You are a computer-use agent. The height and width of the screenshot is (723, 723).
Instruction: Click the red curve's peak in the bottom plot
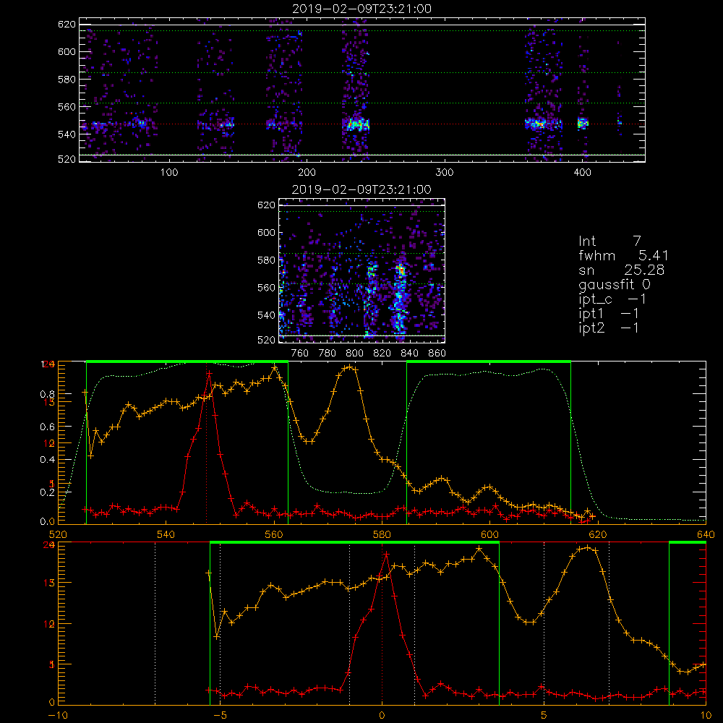pyautogui.click(x=386, y=555)
